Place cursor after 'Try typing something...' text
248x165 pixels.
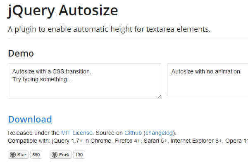tap(73, 79)
